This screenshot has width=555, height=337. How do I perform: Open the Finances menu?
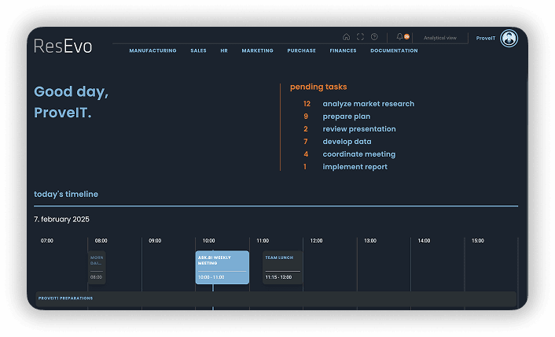[x=343, y=50]
